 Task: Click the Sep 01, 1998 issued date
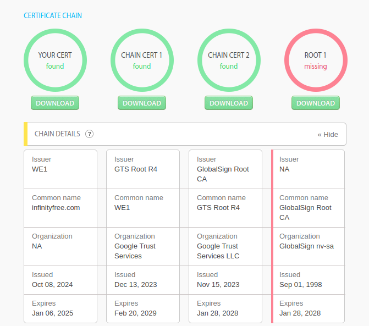(x=300, y=285)
